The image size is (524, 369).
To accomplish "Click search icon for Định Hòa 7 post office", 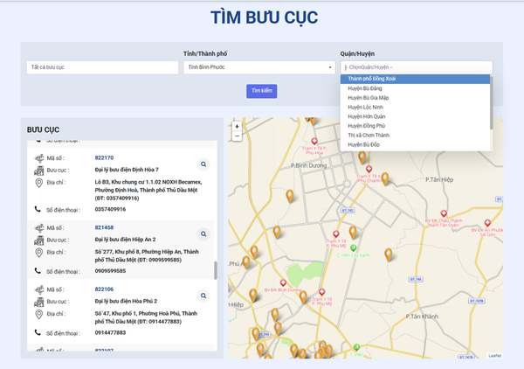I will (203, 164).
